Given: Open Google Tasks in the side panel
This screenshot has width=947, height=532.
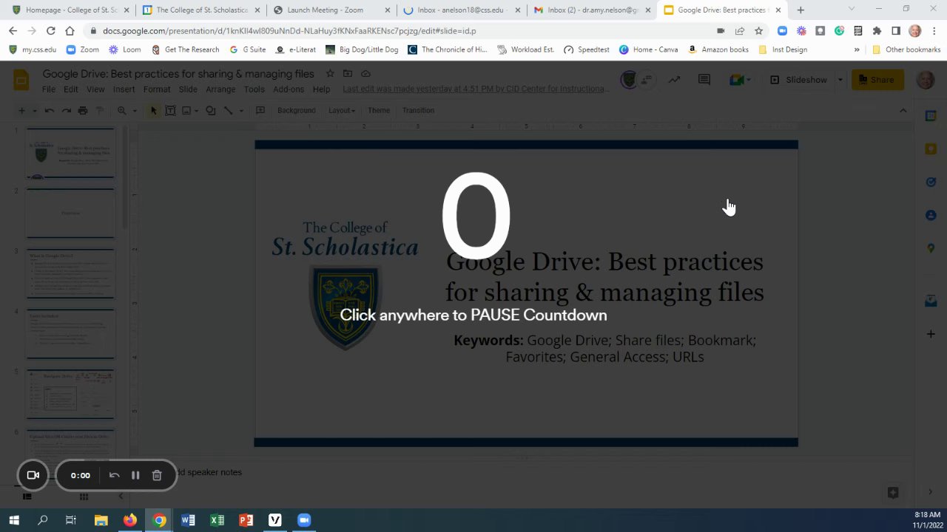Looking at the screenshot, I should coord(931,182).
